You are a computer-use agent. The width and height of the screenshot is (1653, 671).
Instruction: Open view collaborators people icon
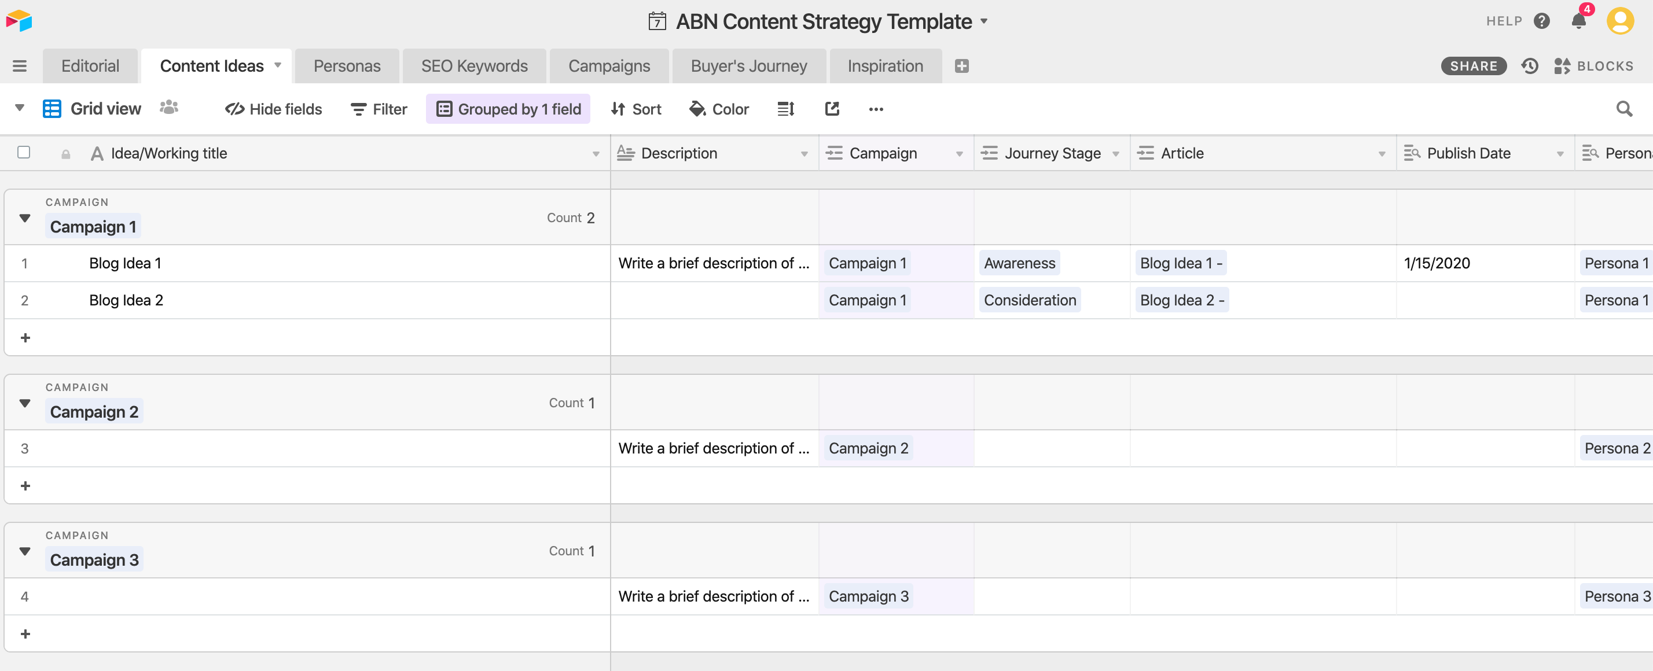[169, 108]
